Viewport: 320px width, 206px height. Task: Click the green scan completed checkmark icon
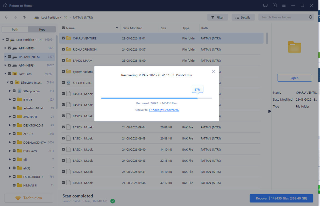[113, 201]
